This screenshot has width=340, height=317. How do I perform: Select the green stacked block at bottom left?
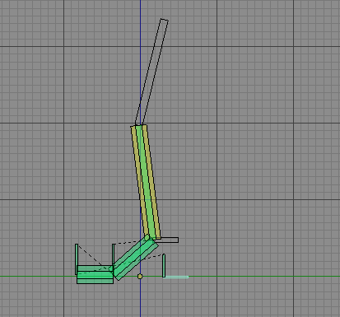95,274
